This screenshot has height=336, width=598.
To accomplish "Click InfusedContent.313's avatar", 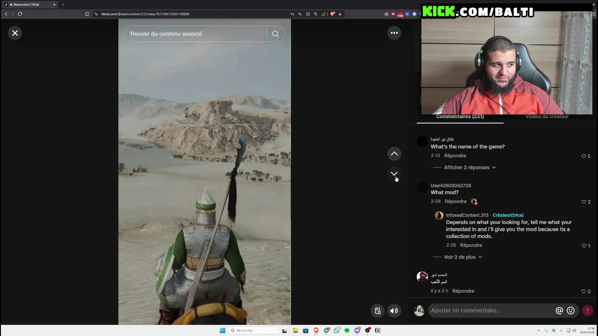I will [439, 216].
